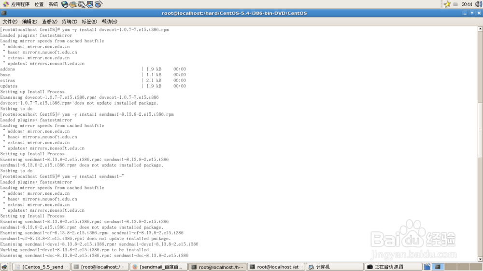Screen dimensions: 483x271
Task: Select the workspace showing the terminal thumbnail
Action: [x=438, y=267]
